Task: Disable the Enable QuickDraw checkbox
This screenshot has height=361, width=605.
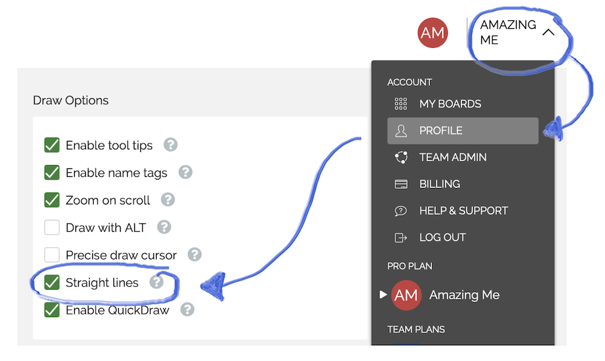Action: point(52,310)
